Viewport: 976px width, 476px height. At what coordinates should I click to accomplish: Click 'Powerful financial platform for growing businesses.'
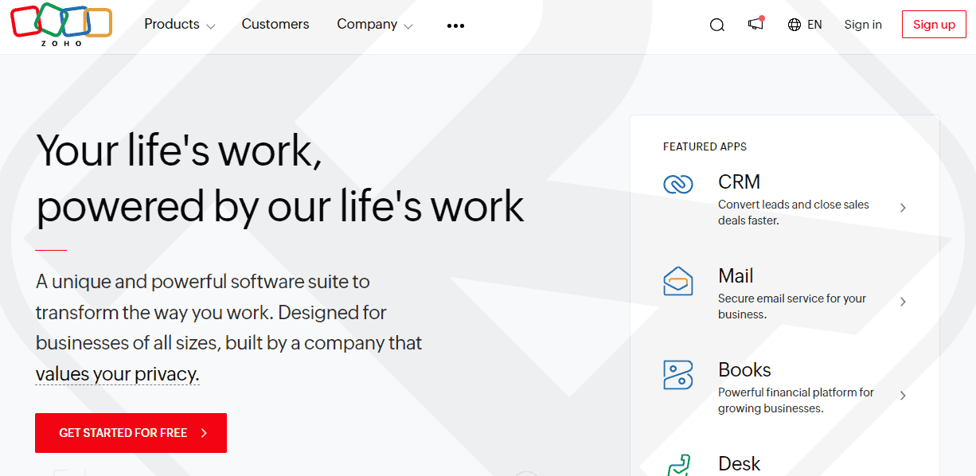tap(796, 400)
